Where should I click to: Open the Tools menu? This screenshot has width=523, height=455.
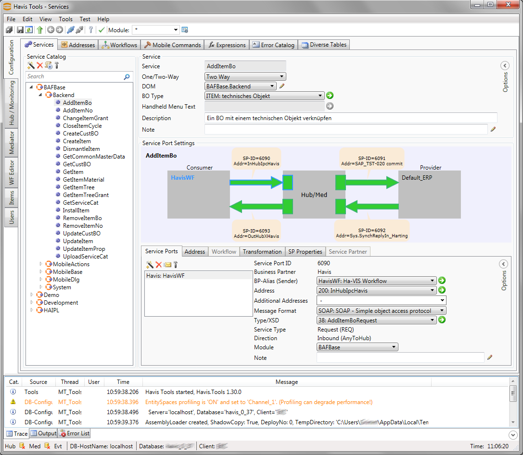[x=65, y=19]
